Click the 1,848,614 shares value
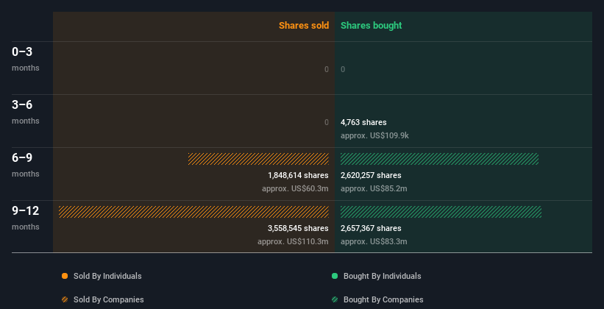This screenshot has height=309, width=604. point(298,175)
